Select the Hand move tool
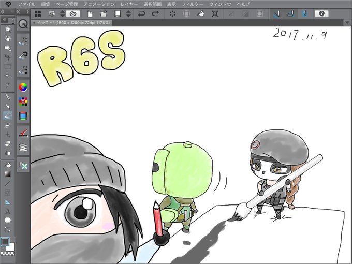Screen dimensions: 352x264 coord(8,39)
